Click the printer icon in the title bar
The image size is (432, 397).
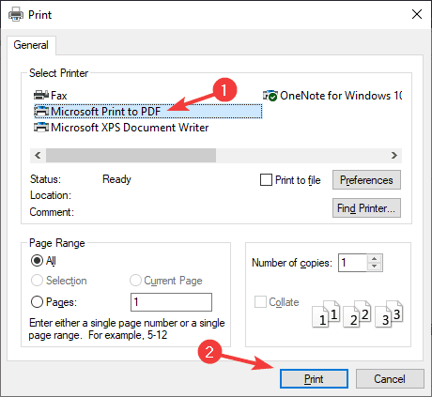pos(16,14)
